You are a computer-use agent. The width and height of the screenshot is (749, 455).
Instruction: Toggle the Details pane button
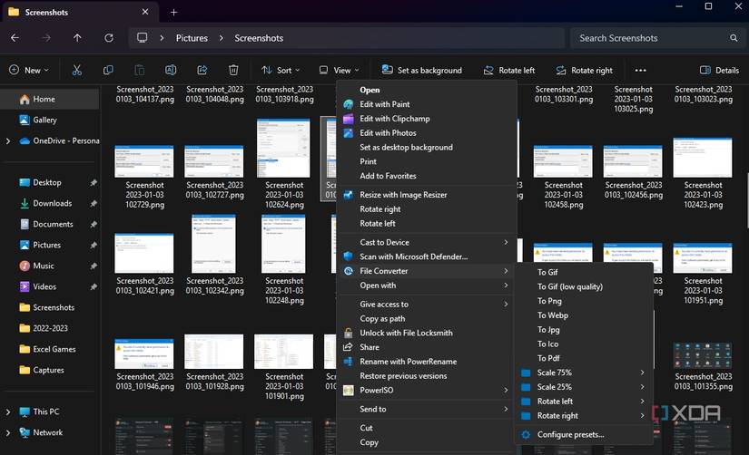click(x=719, y=70)
